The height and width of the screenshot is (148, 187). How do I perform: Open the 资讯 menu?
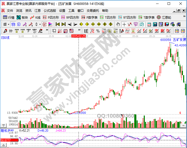(28, 11)
